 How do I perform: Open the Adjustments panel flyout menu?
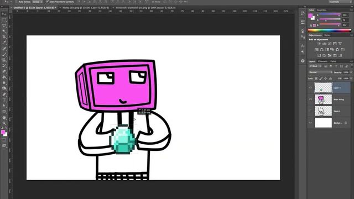point(351,35)
